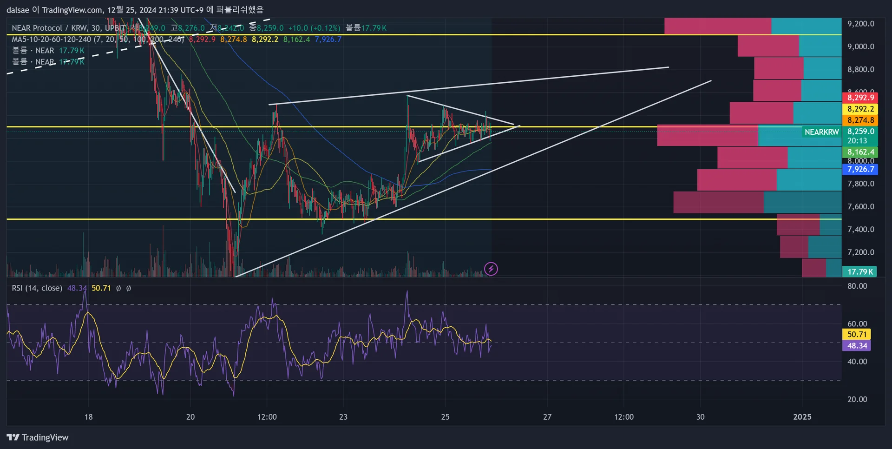
Task: Select the NEAR Protocol / KRW symbol legend
Action: (69, 28)
